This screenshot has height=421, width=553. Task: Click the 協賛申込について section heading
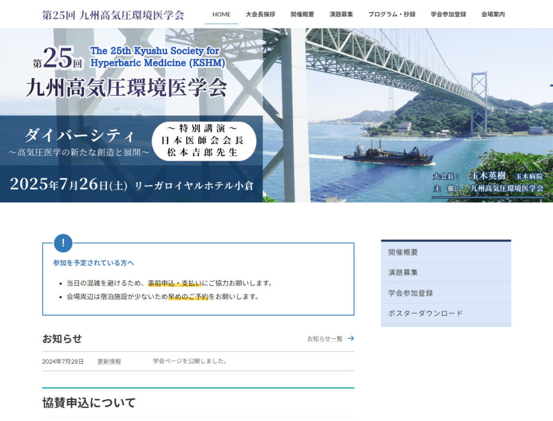pos(89,403)
